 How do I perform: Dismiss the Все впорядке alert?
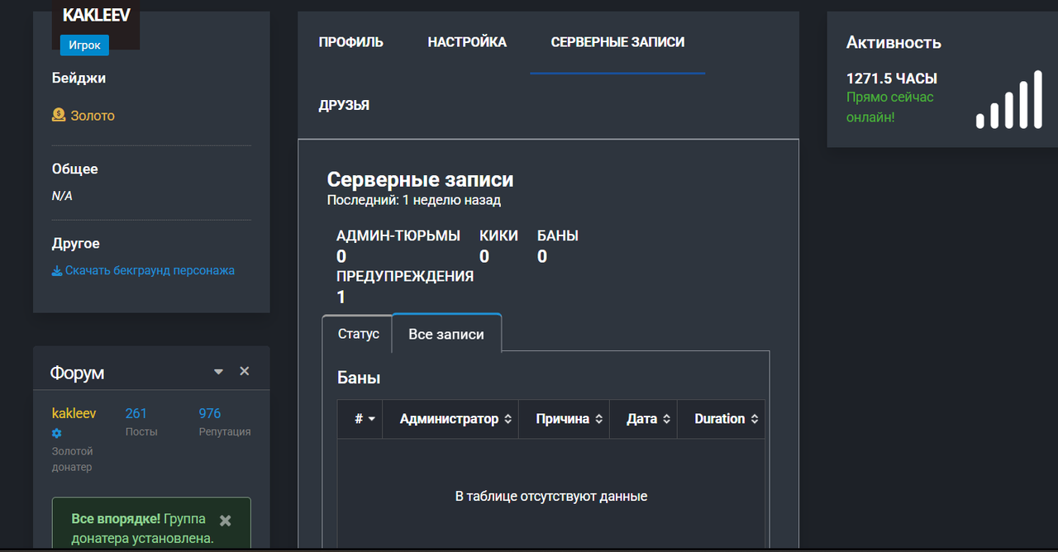click(226, 521)
